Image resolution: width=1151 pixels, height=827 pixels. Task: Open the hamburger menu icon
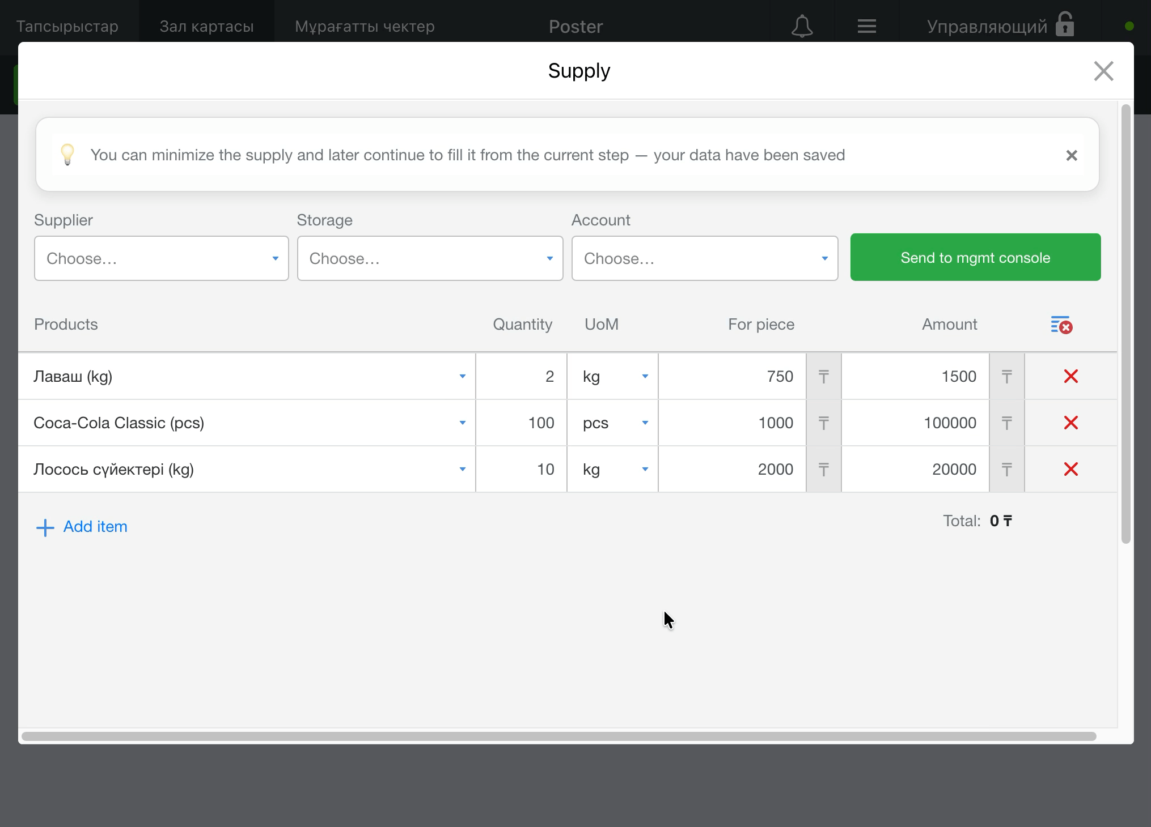[866, 26]
